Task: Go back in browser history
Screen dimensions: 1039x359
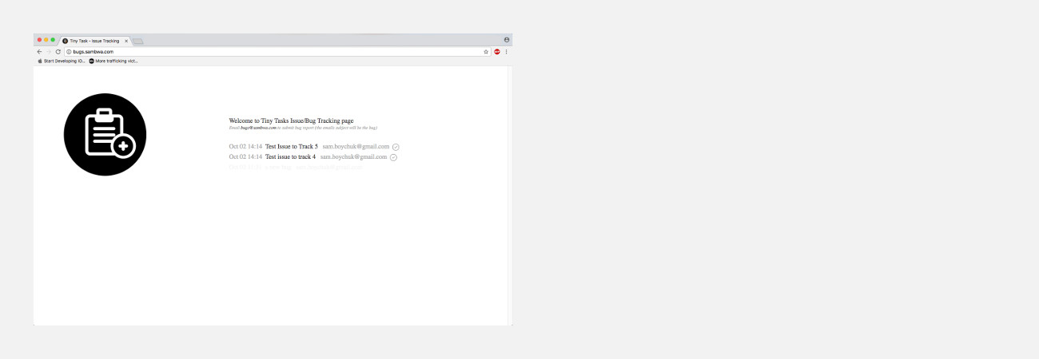Action: (x=39, y=51)
